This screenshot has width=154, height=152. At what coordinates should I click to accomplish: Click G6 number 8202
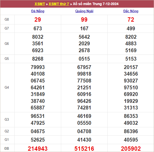click(x=131, y=37)
